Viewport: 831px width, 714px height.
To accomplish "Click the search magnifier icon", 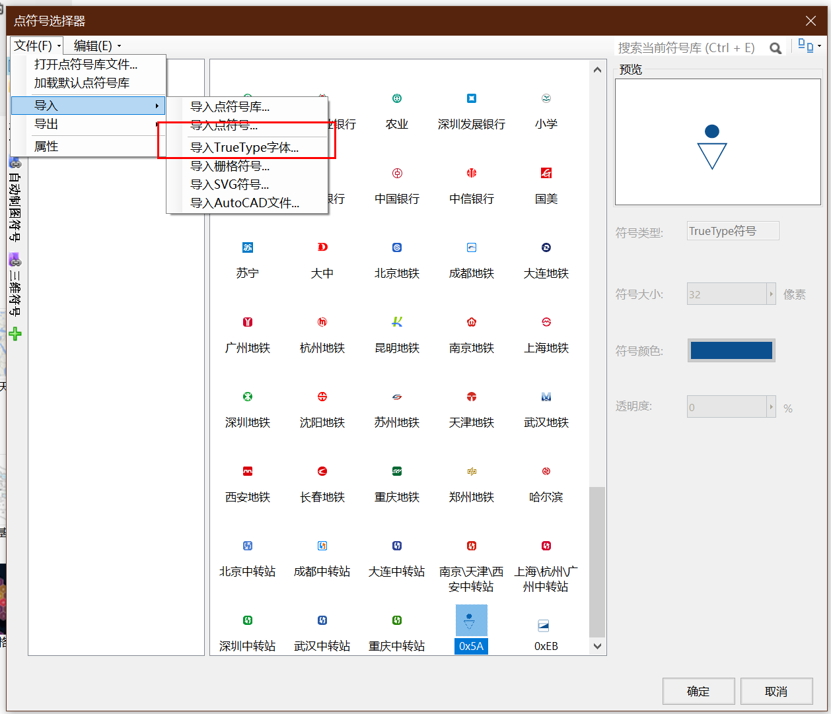I will click(x=776, y=48).
